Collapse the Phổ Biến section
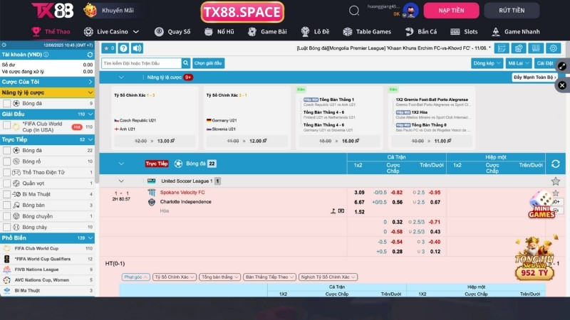 point(90,238)
